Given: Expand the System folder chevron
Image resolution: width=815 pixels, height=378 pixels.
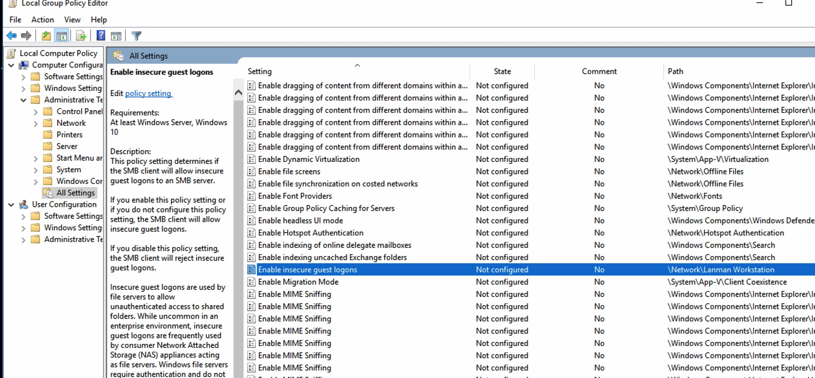Looking at the screenshot, I should pos(36,170).
